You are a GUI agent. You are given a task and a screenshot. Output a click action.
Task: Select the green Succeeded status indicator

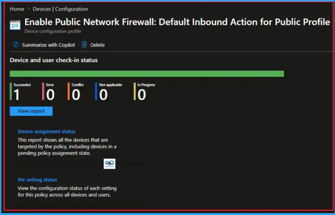point(11,92)
